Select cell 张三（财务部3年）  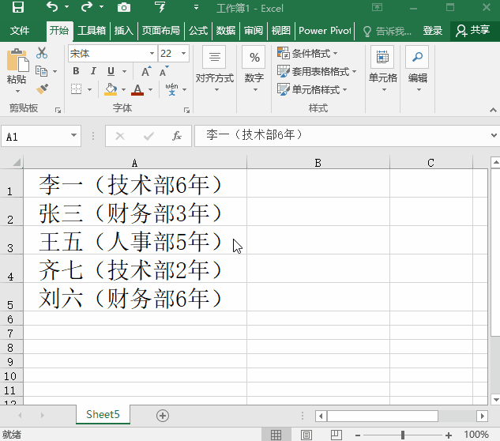point(135,212)
